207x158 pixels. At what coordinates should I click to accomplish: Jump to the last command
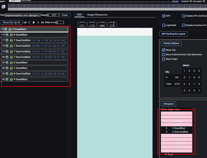[x=43, y=22]
